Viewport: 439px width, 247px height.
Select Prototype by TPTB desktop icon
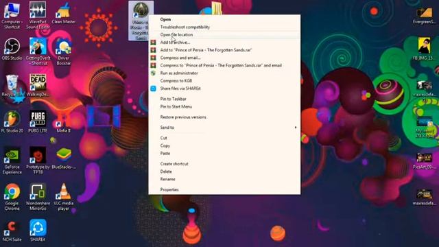[38, 161]
